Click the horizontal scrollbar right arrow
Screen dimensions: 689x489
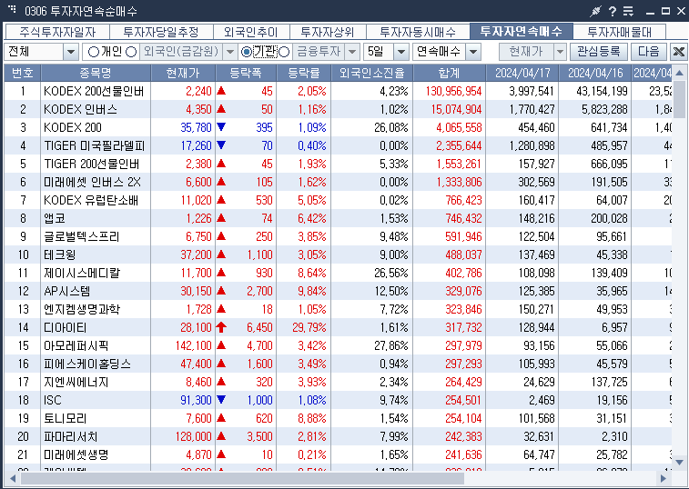click(664, 478)
